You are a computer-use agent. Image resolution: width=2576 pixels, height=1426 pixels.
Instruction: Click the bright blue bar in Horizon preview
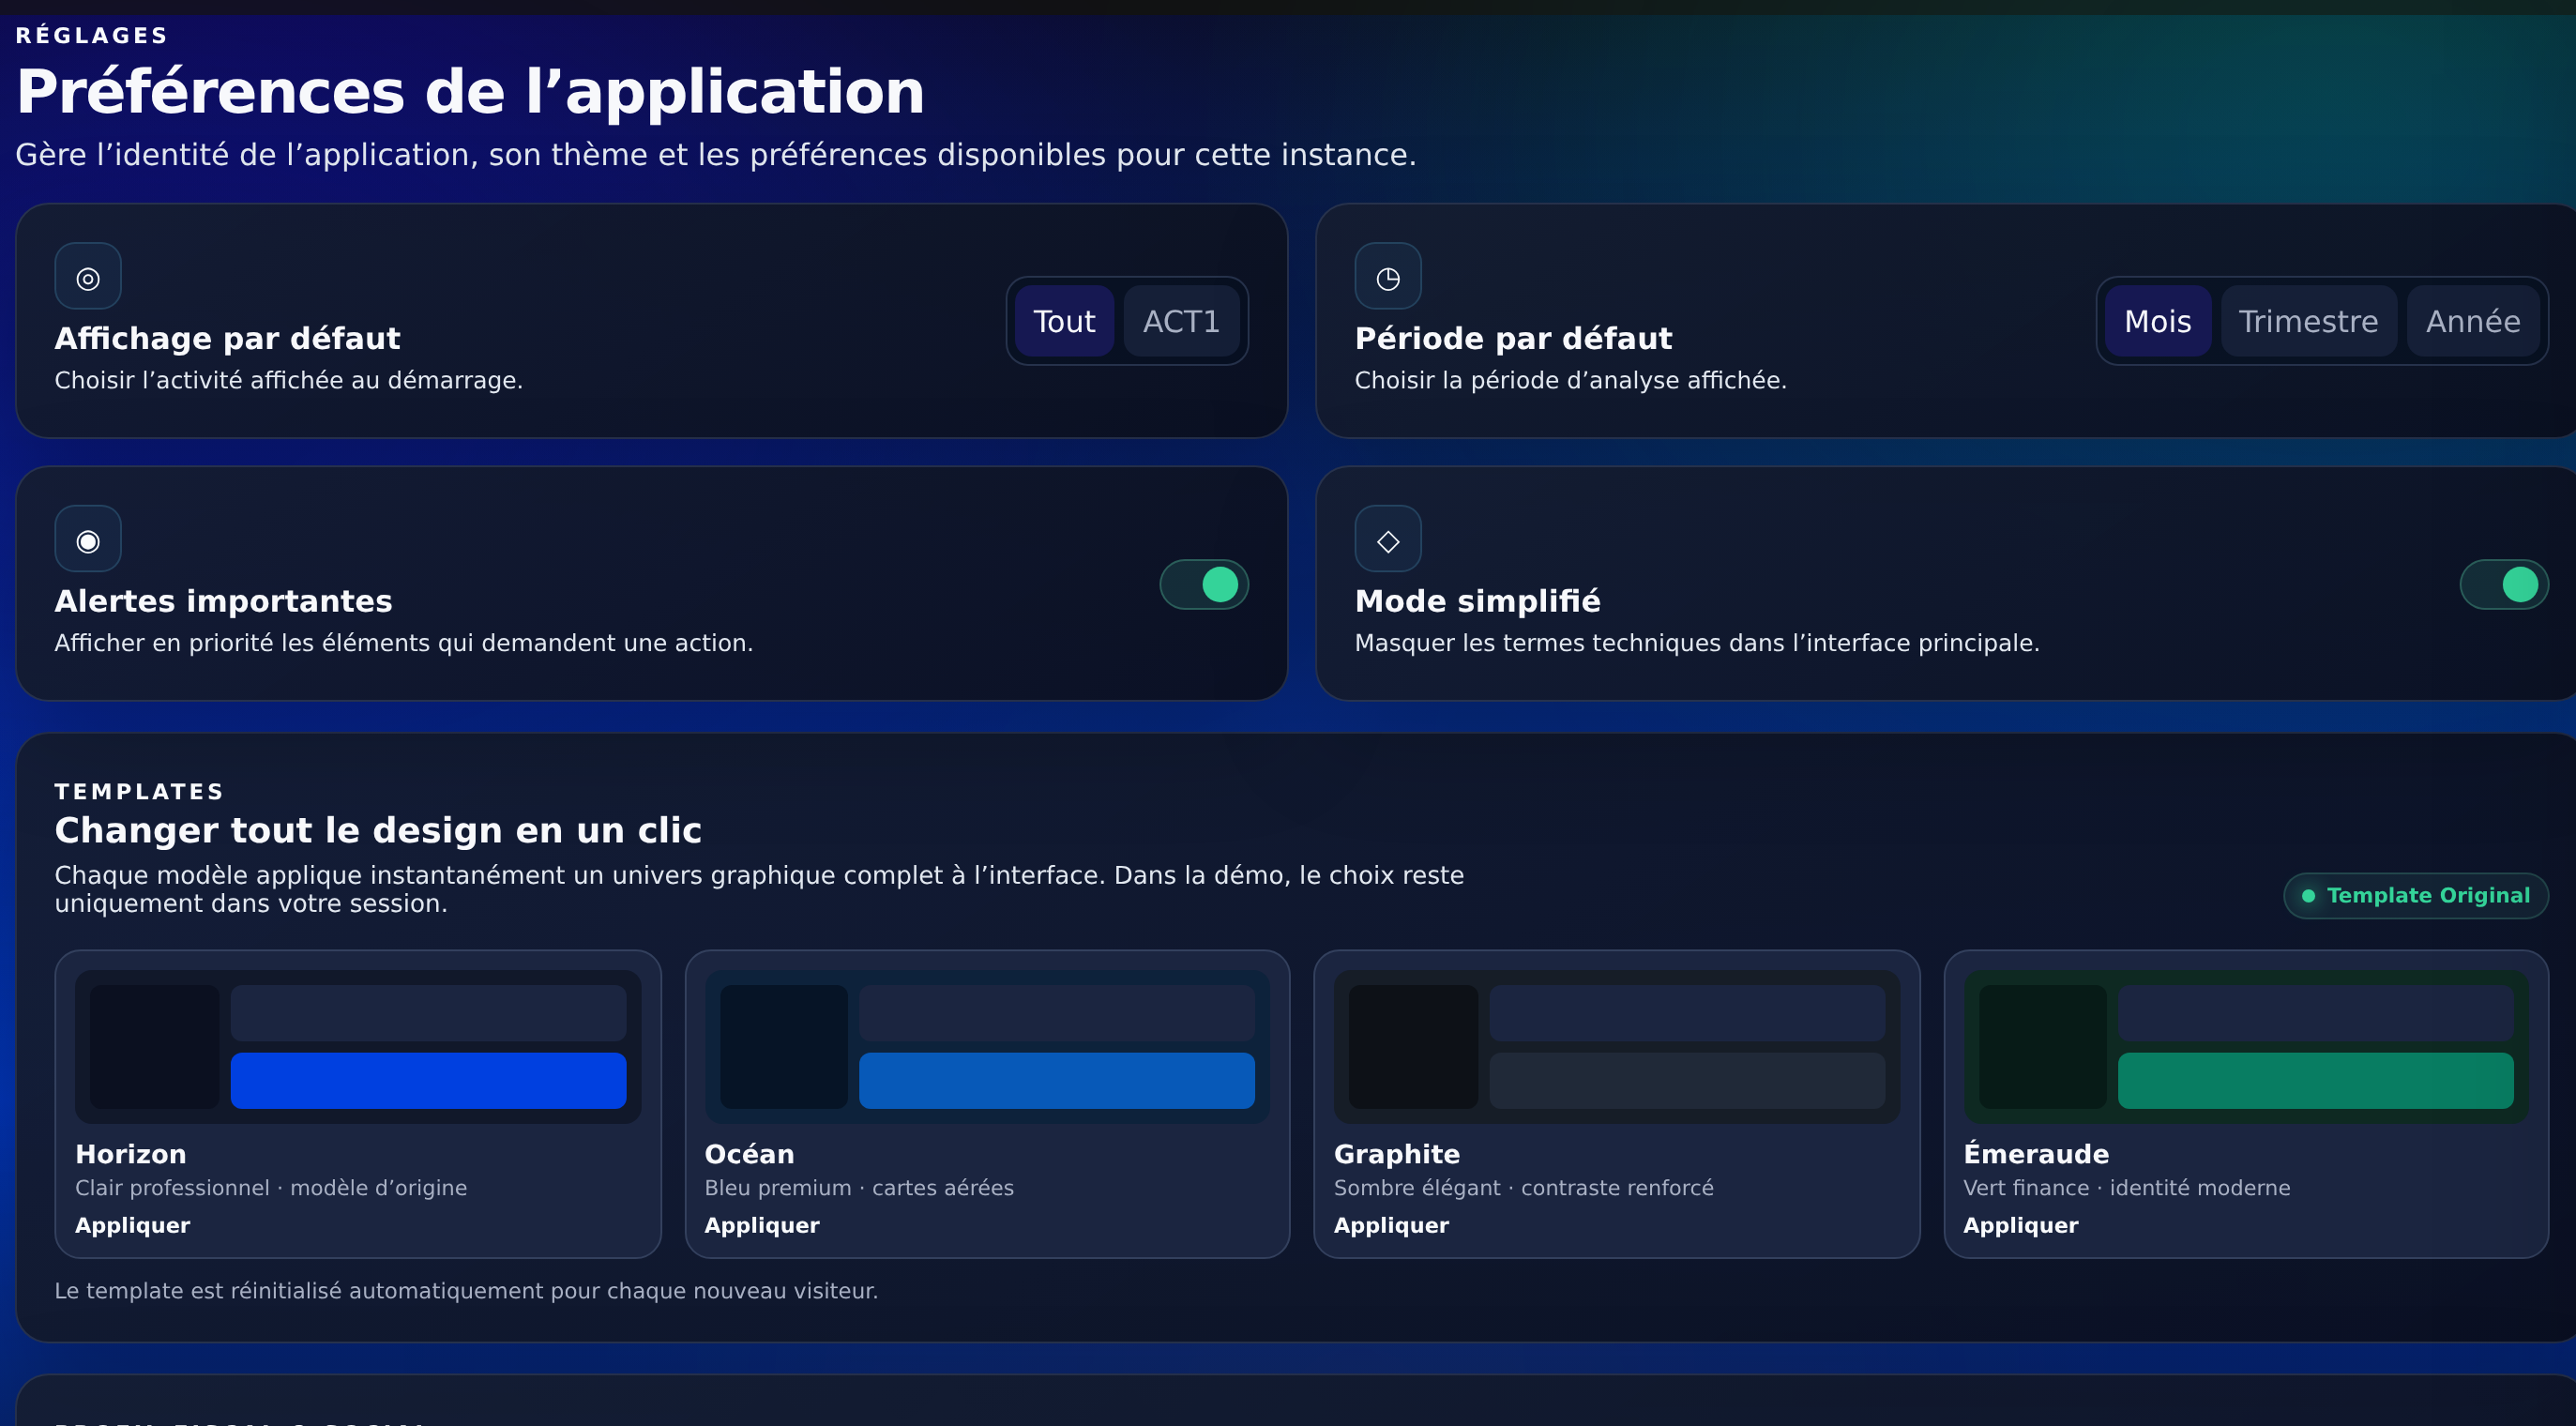click(429, 1081)
